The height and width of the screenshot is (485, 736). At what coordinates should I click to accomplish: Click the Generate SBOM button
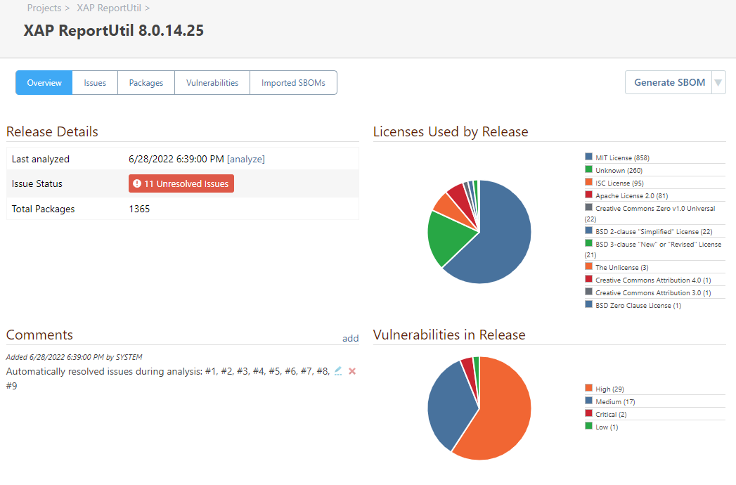pos(669,82)
